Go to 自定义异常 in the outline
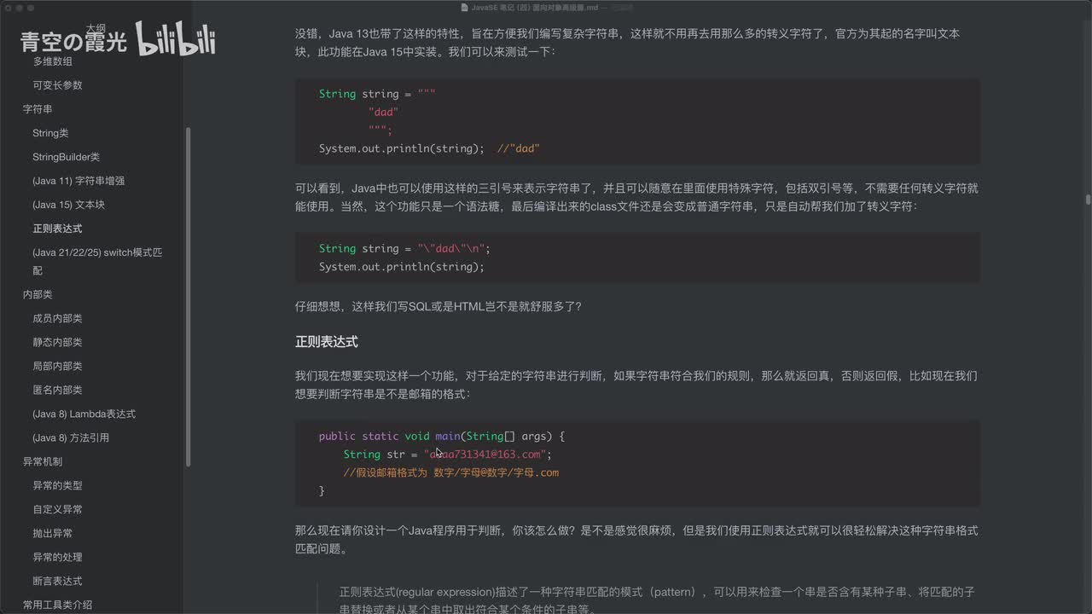 tap(57, 509)
